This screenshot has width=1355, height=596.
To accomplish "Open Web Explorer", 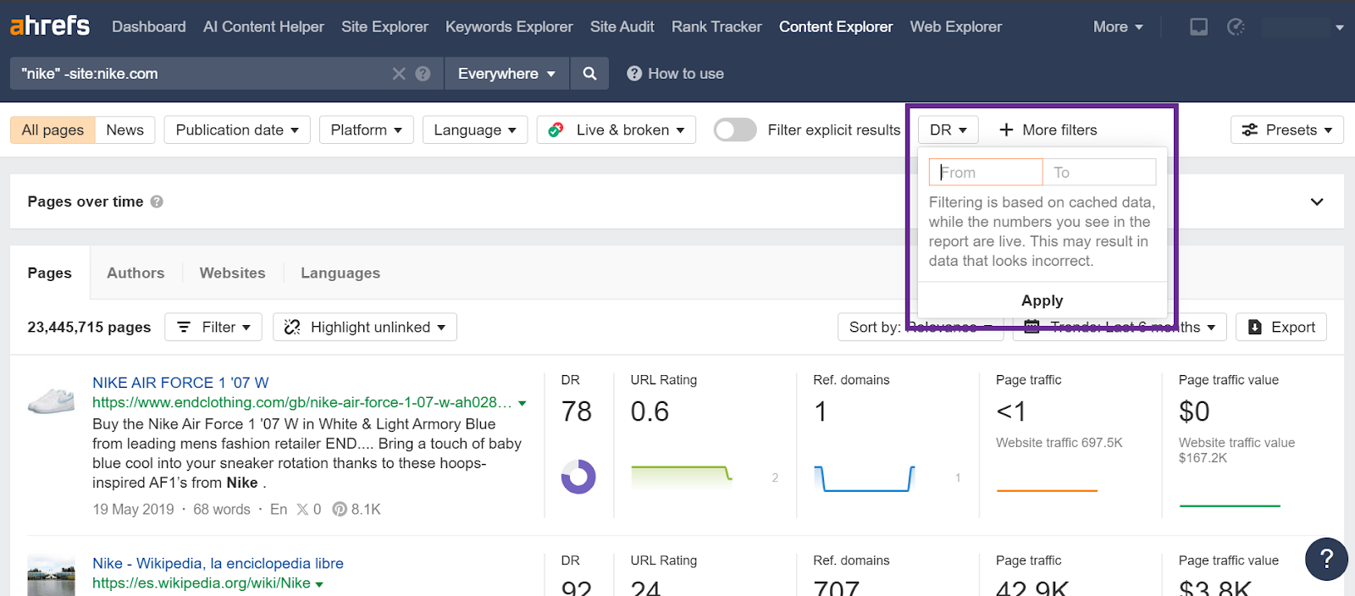I will tap(955, 27).
